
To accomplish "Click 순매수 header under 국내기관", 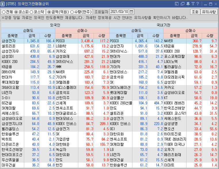I will [x=191, y=30].
